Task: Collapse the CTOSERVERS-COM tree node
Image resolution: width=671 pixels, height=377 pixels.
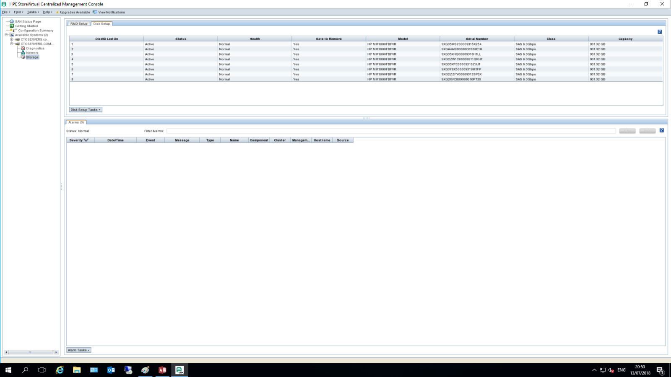Action: pos(12,44)
